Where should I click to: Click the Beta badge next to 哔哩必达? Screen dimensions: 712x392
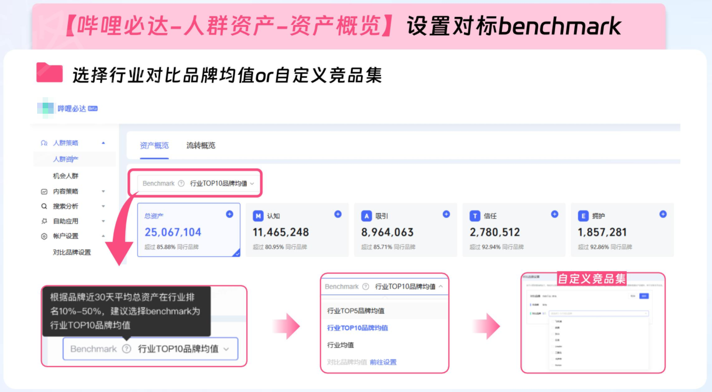[x=93, y=109]
